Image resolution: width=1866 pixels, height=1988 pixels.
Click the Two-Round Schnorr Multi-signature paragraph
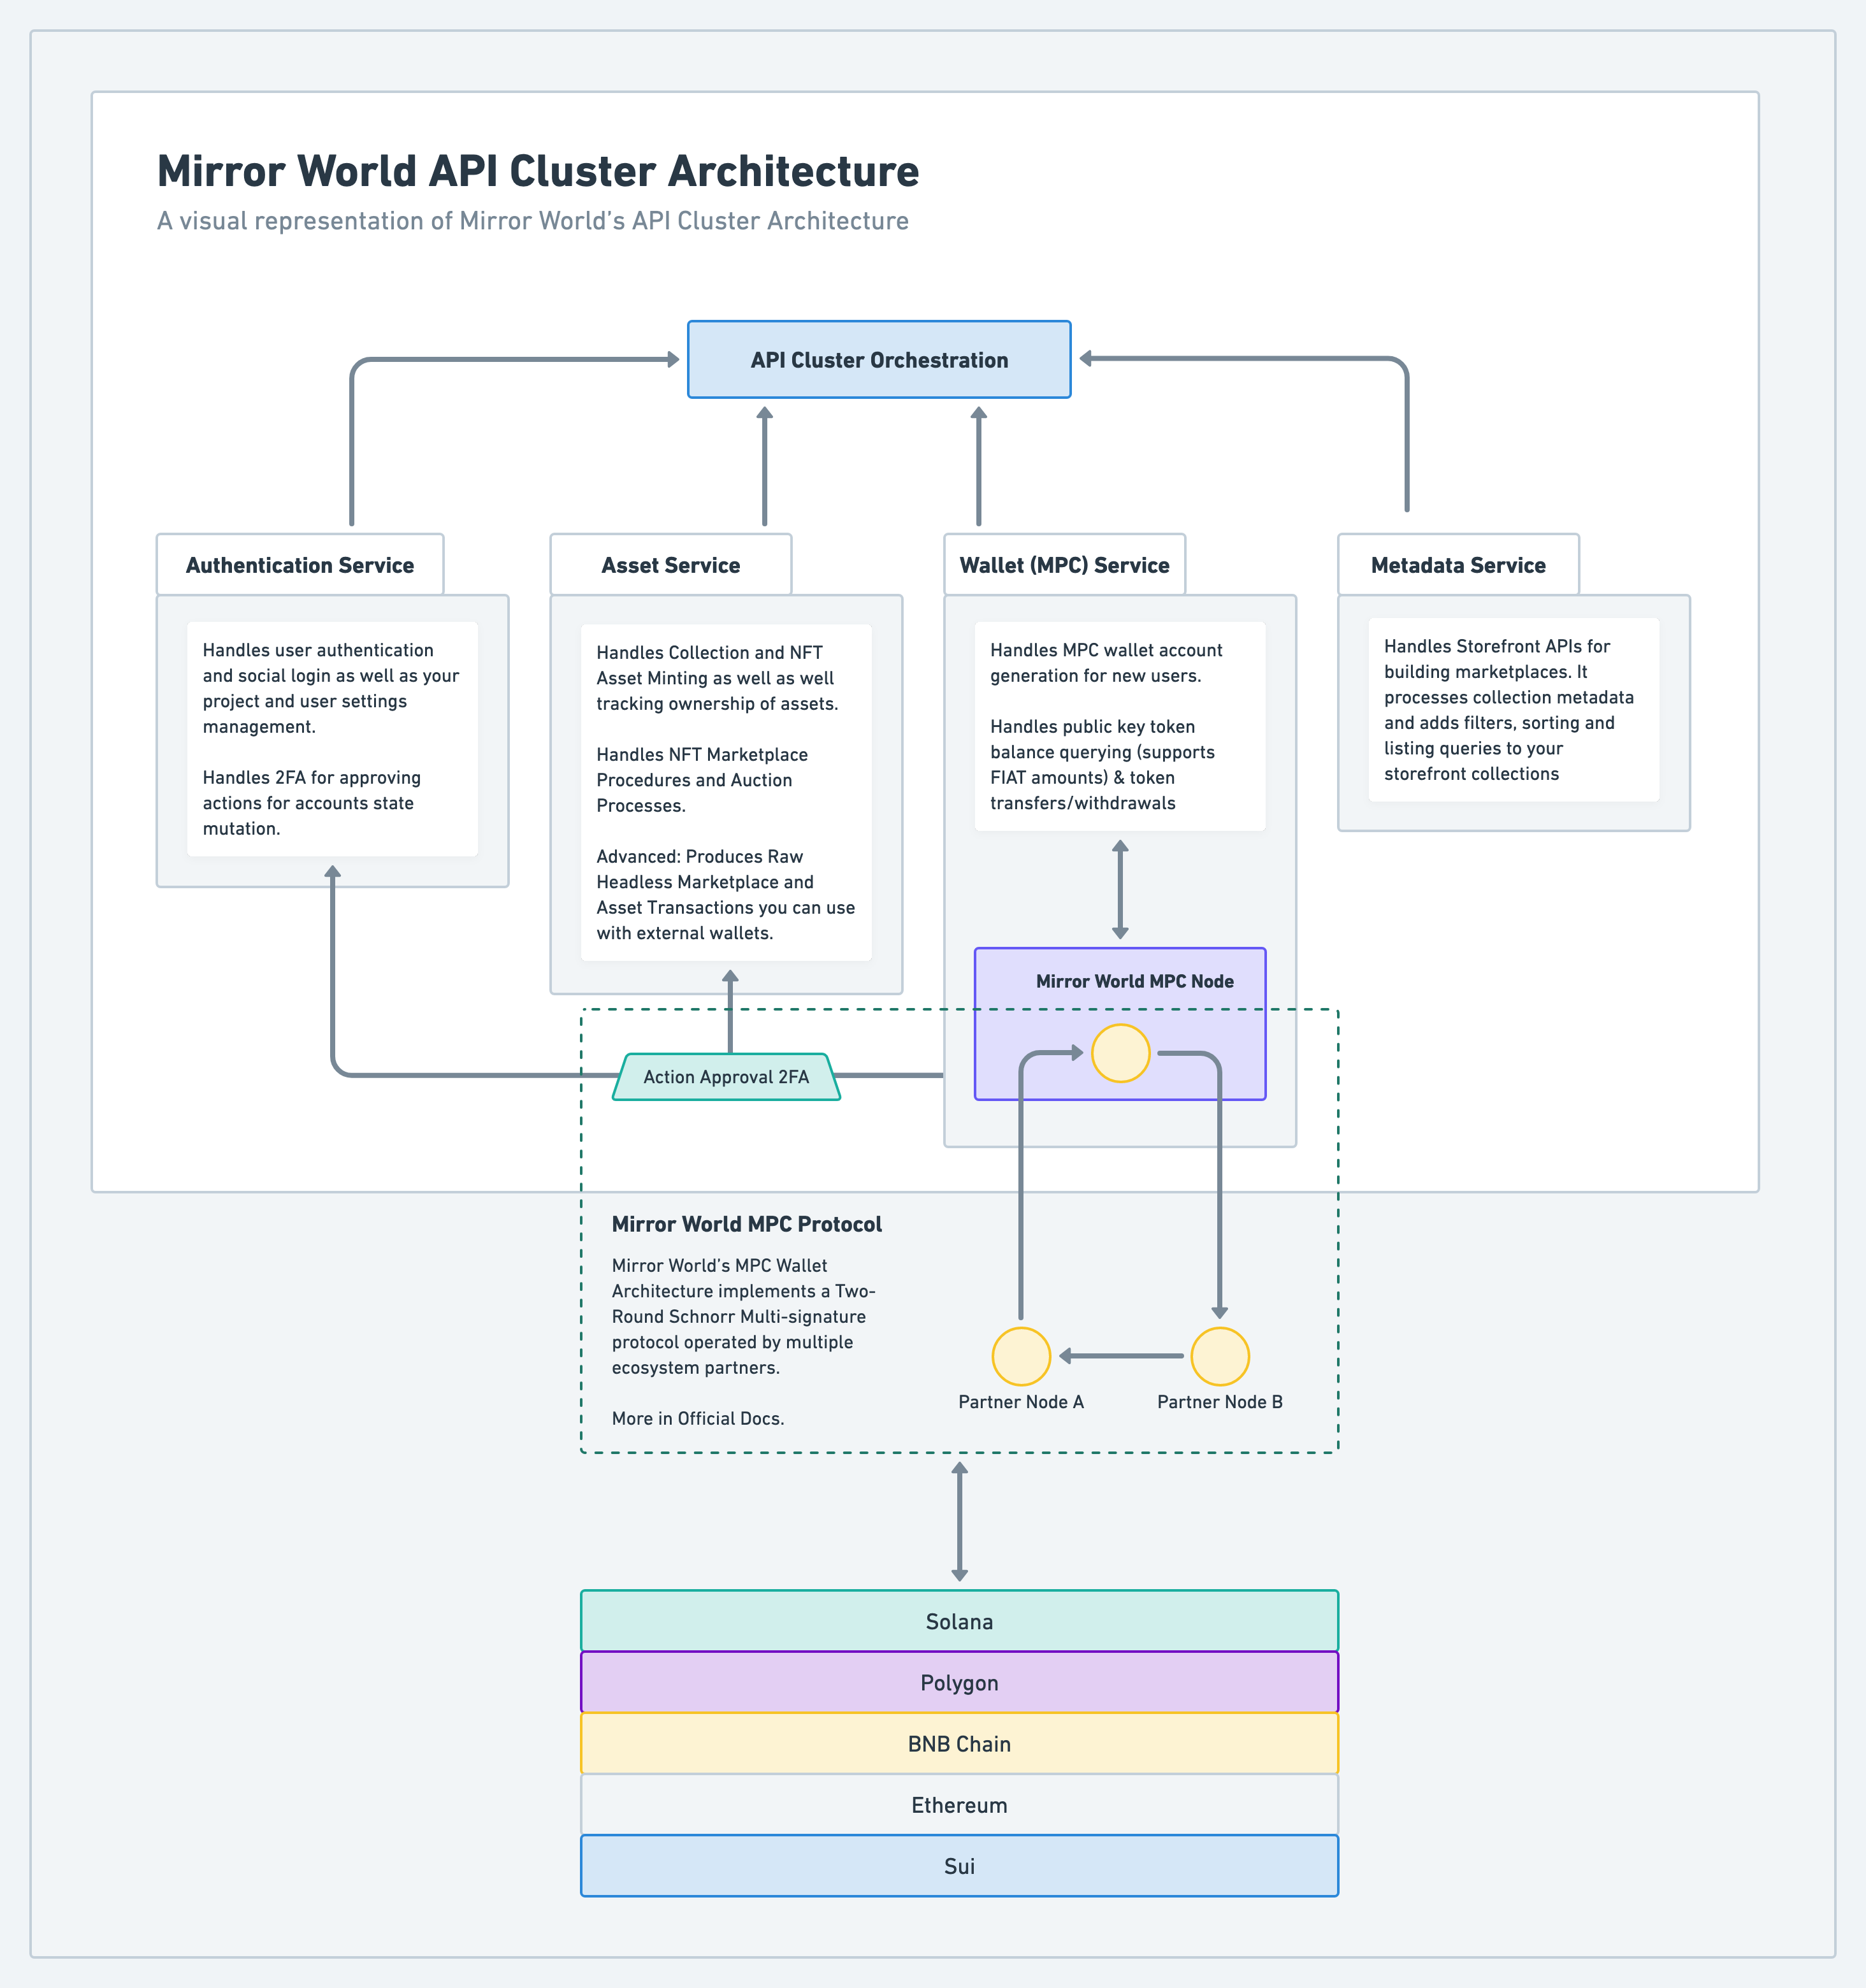[743, 1317]
